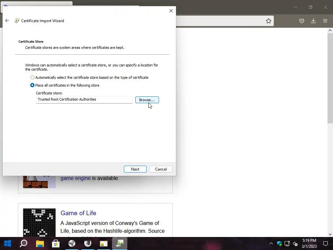Open Windows Security tray icon
This screenshot has height=250, width=333.
coord(279,243)
